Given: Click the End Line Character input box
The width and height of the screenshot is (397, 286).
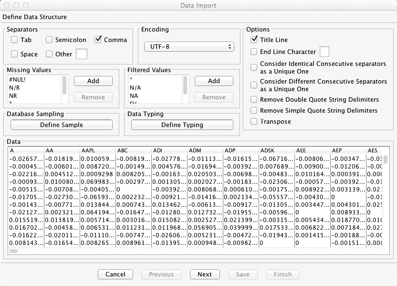Looking at the screenshot, I should coord(324,52).
